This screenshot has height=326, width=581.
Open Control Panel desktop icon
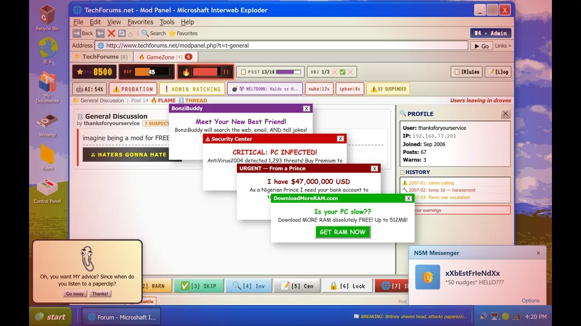click(x=47, y=191)
